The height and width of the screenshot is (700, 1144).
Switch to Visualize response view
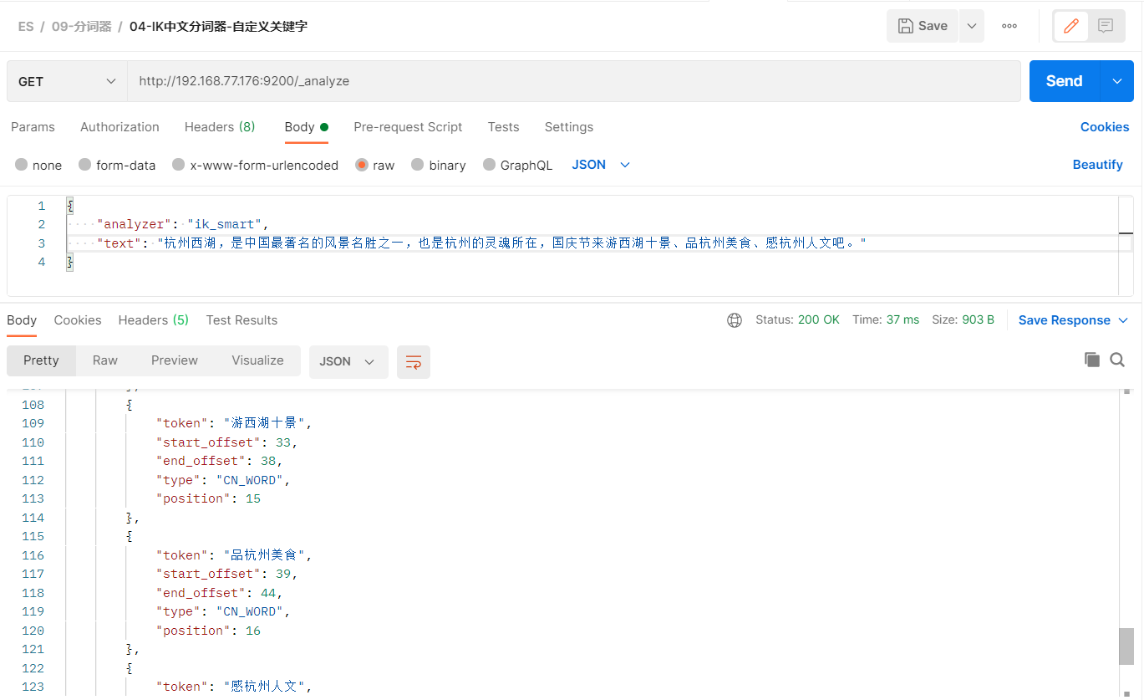coord(257,360)
